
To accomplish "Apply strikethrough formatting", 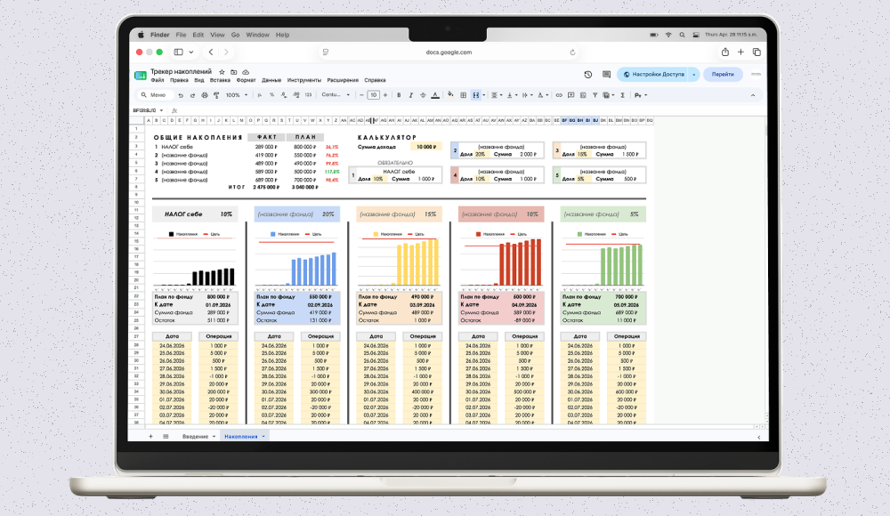I will tap(423, 95).
